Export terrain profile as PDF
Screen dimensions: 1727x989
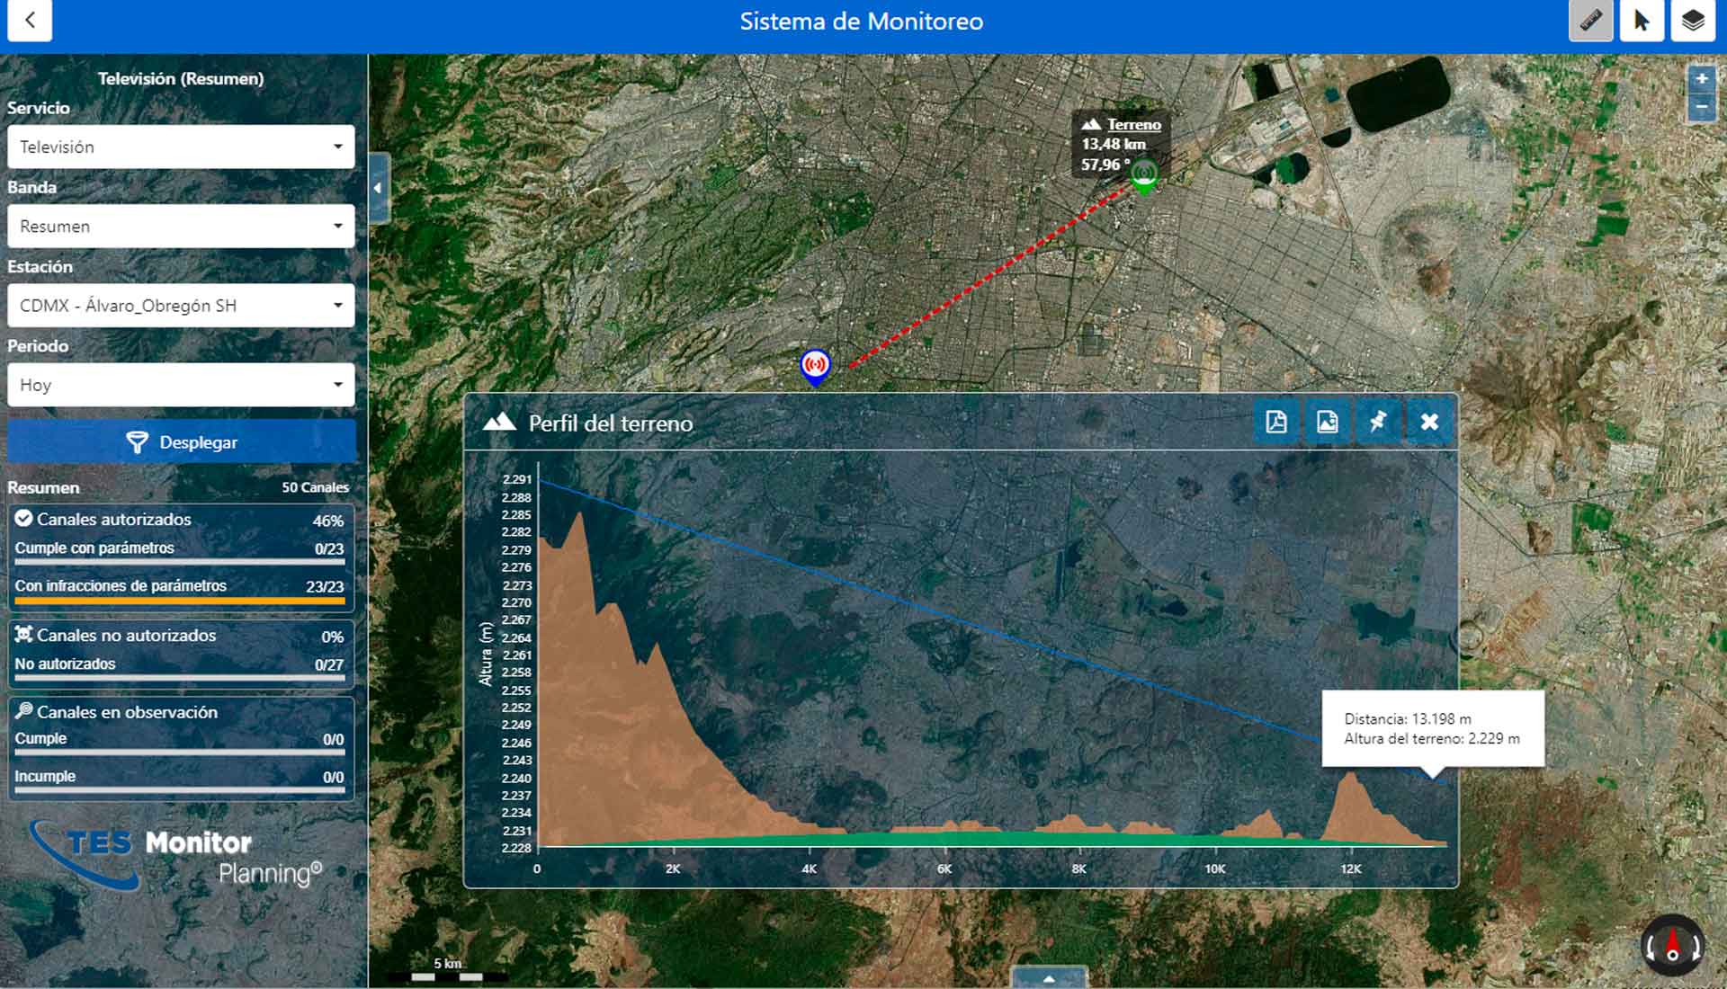pos(1275,422)
